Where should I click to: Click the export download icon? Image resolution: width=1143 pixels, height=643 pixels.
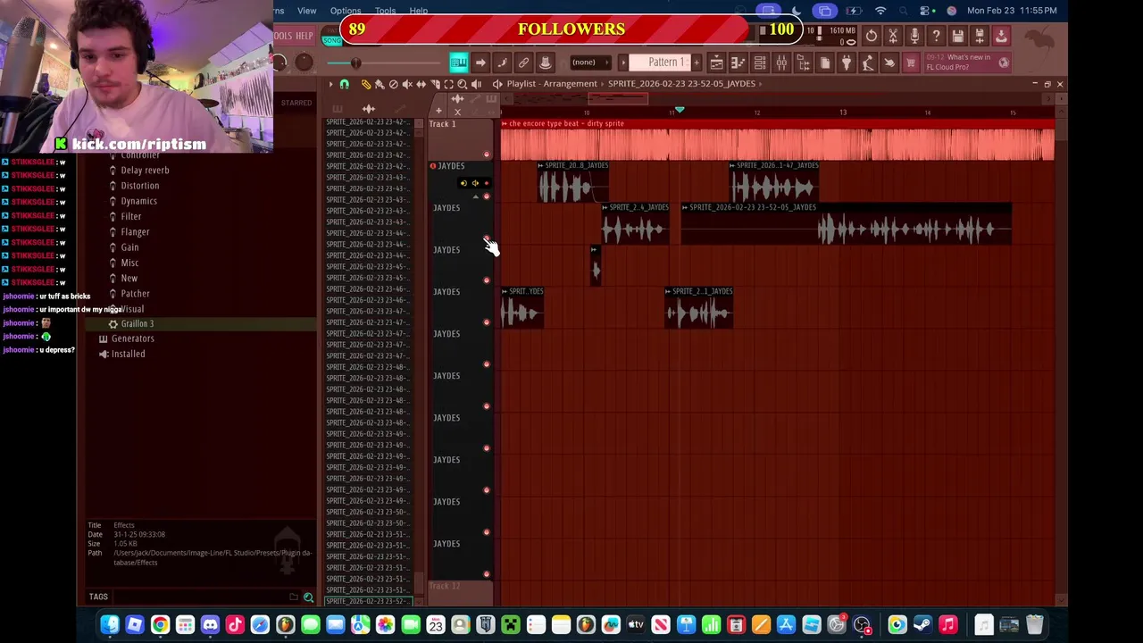click(1001, 36)
